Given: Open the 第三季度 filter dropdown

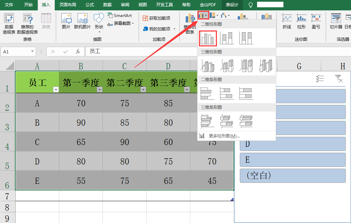Looking at the screenshot, I should [187, 90].
